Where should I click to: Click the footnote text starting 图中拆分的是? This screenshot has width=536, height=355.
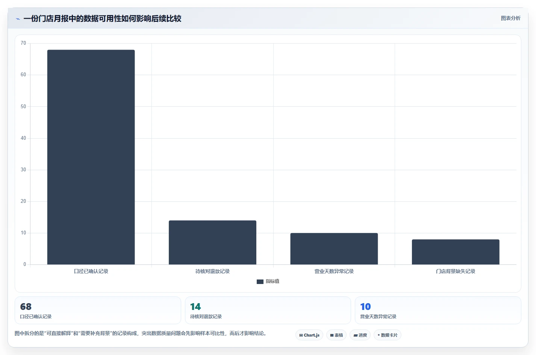point(141,333)
